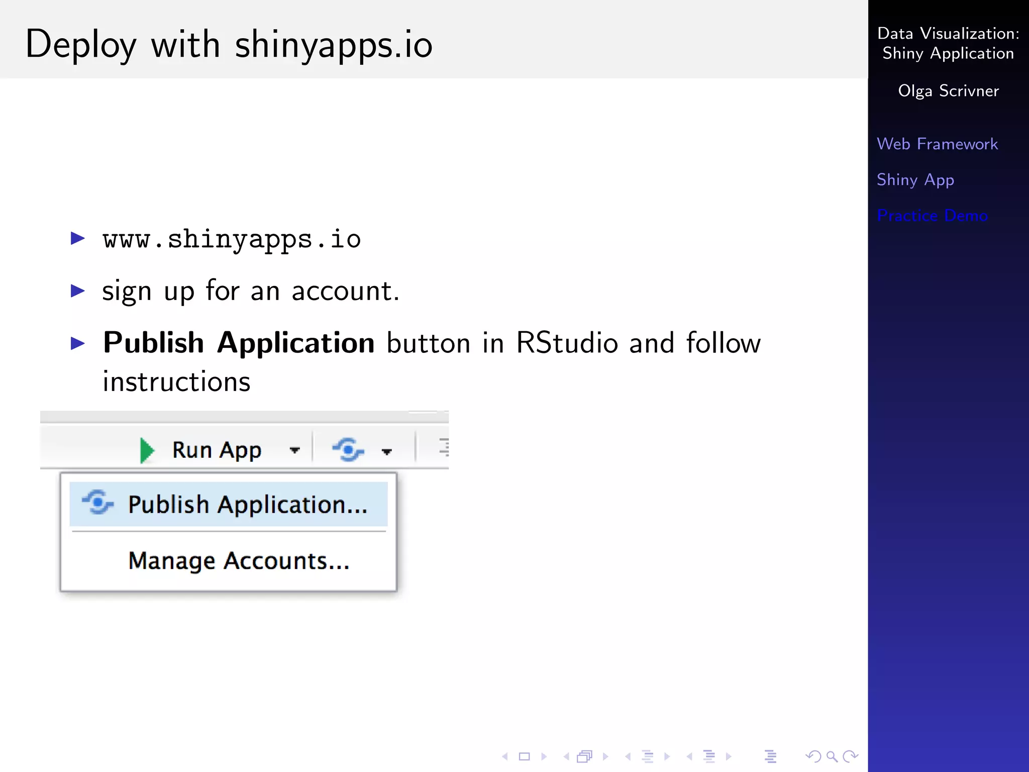
Task: Click the clockwise go-forward arrow icon
Action: [x=851, y=756]
